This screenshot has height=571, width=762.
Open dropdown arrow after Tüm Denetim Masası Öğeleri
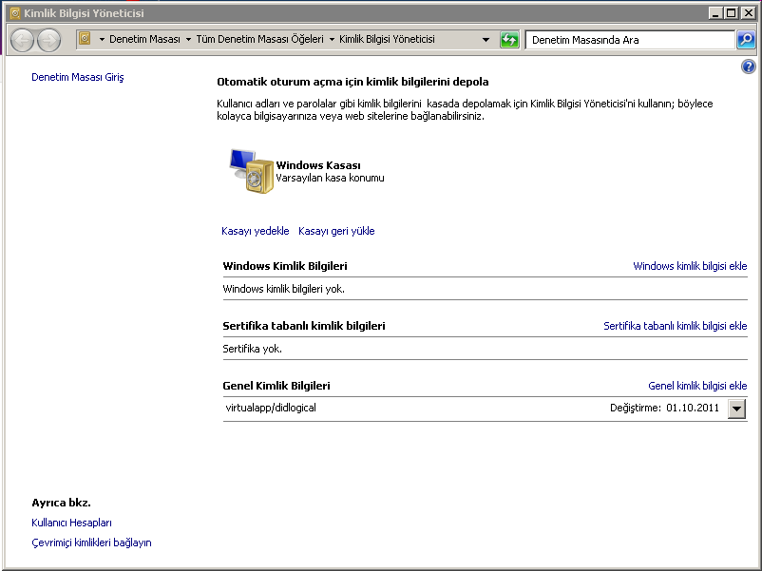pyautogui.click(x=332, y=39)
